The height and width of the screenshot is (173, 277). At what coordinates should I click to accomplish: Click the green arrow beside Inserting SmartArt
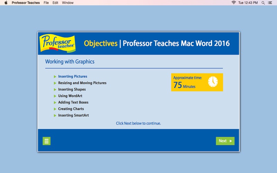[x=55, y=116]
